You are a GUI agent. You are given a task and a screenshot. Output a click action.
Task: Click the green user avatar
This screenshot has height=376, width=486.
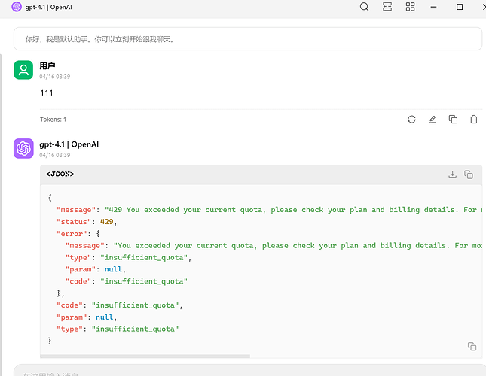(x=23, y=70)
